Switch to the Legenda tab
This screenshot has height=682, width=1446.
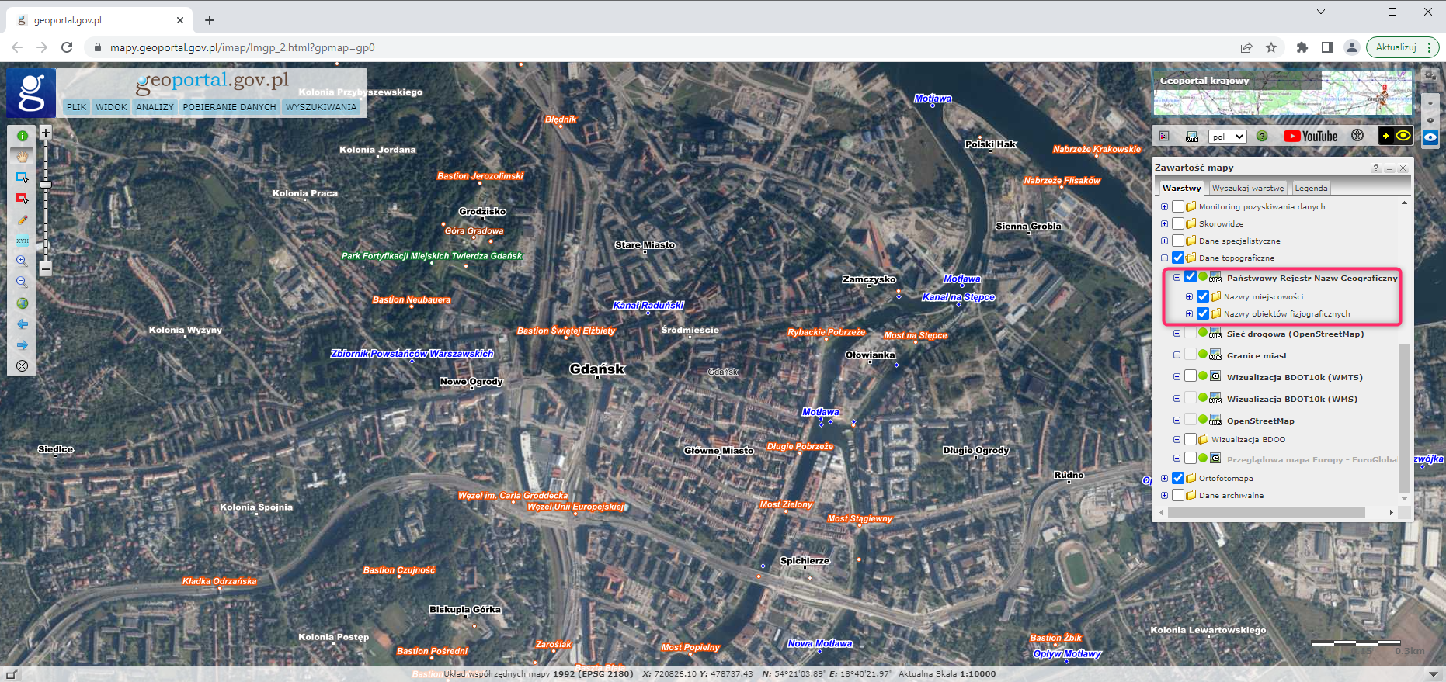pos(1311,188)
